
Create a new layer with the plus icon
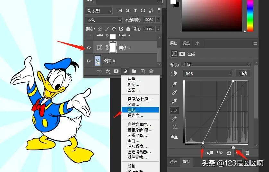(143, 71)
